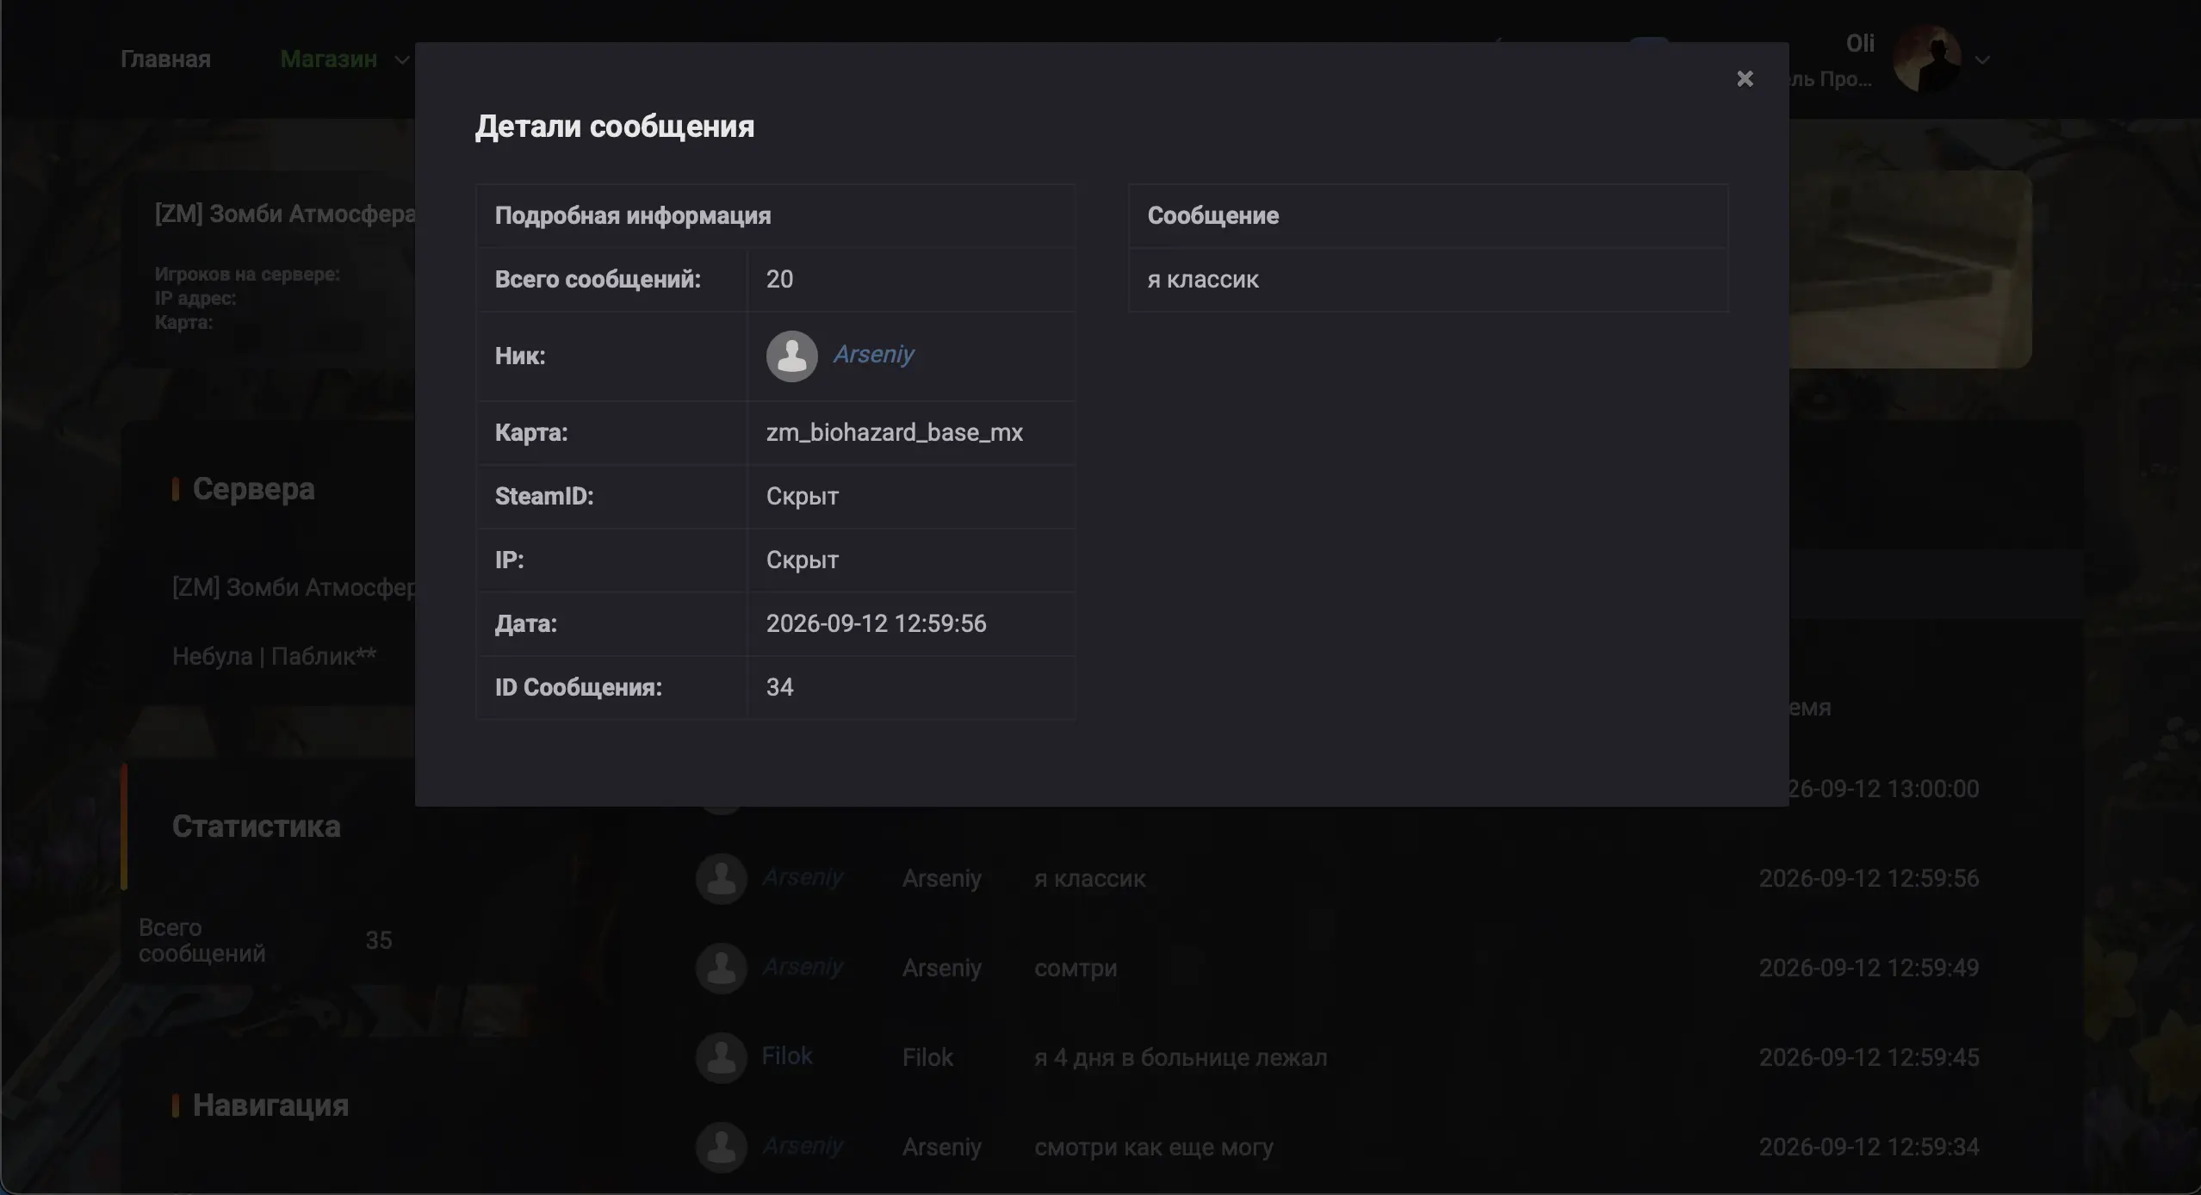The image size is (2201, 1195).
Task: Click '[ZM] Зомби Атмосфера' server card title
Action: point(285,214)
